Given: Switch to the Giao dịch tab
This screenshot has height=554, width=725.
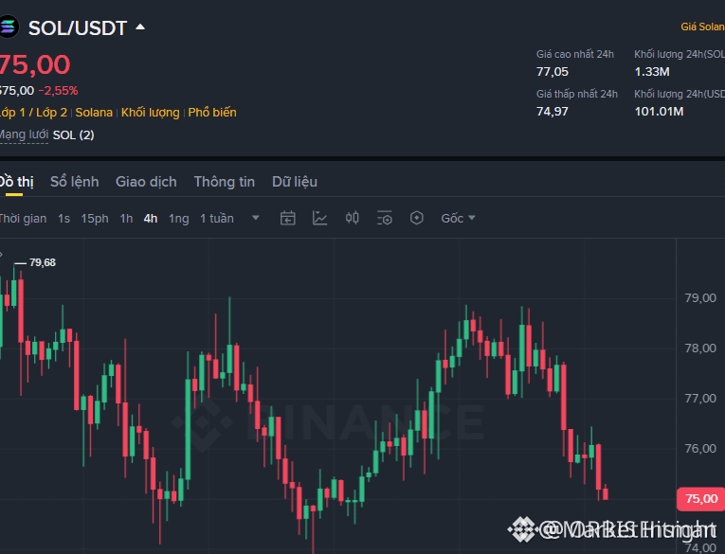Looking at the screenshot, I should tap(146, 182).
